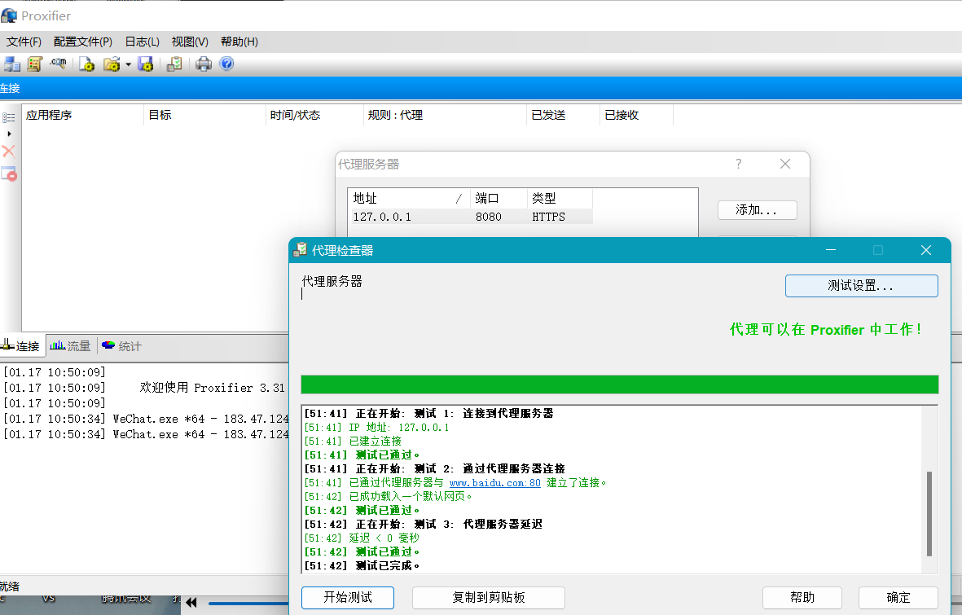Click the list view icon in connections sidebar
Viewport: 962px width, 615px height.
pyautogui.click(x=9, y=117)
